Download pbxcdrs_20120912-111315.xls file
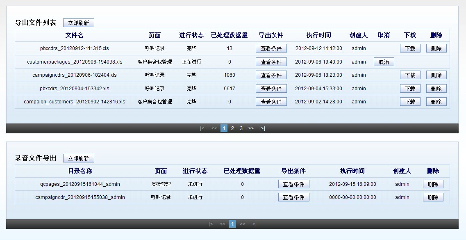This screenshot has width=466, height=240. pos(410,48)
